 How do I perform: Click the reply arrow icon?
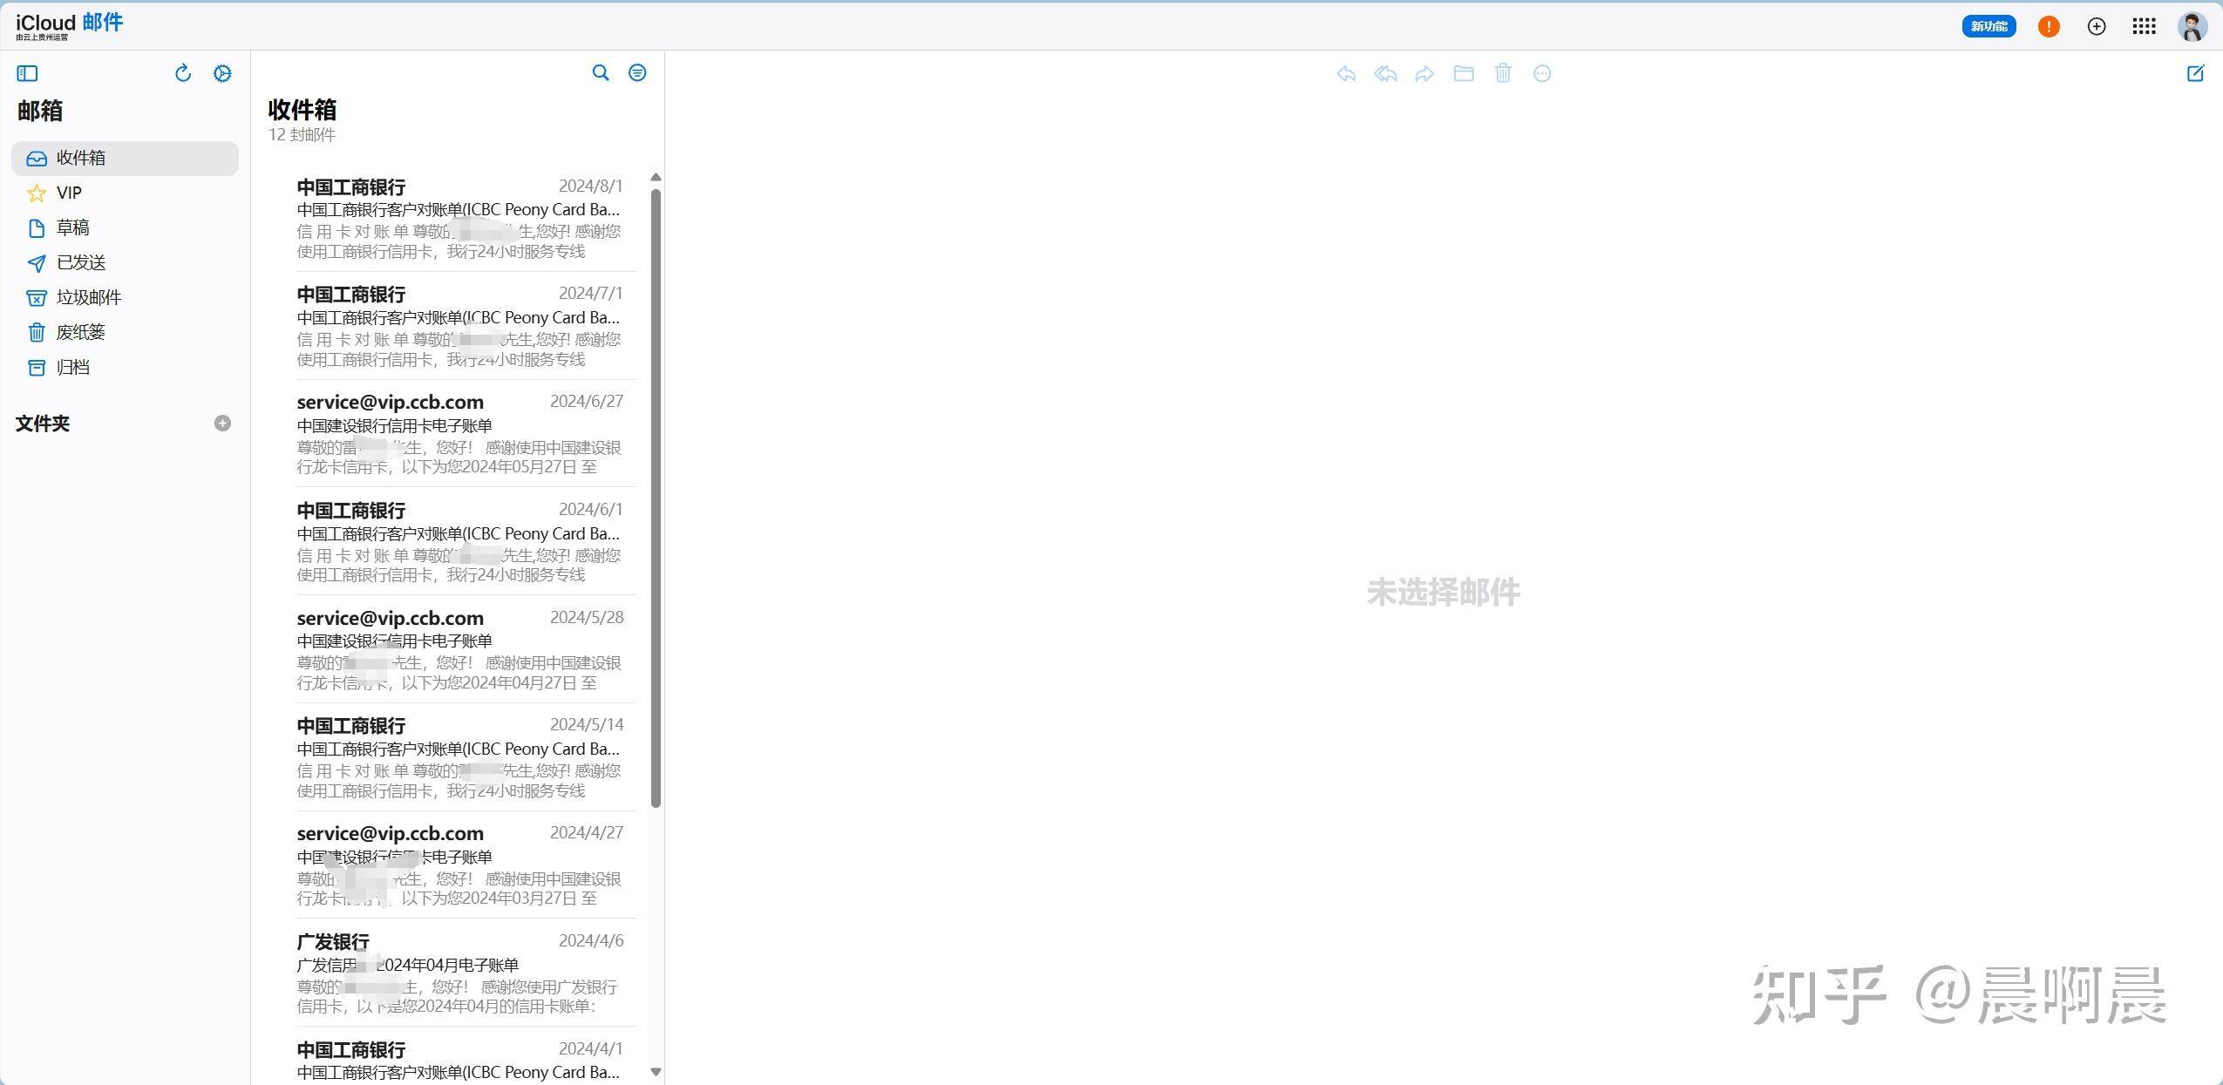pos(1346,73)
